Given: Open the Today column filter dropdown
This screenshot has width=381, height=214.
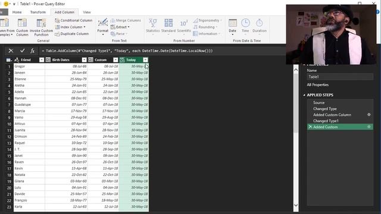Looking at the screenshot, I should pos(145,60).
